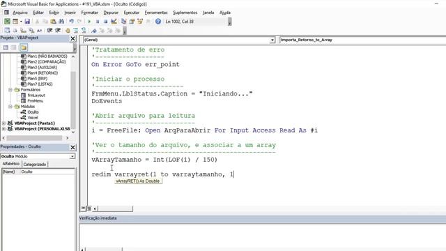Viewport: 446px width, 251px height.
Task: Click the Parameter Info icon in Edit toolbar
Action: coord(31,31)
